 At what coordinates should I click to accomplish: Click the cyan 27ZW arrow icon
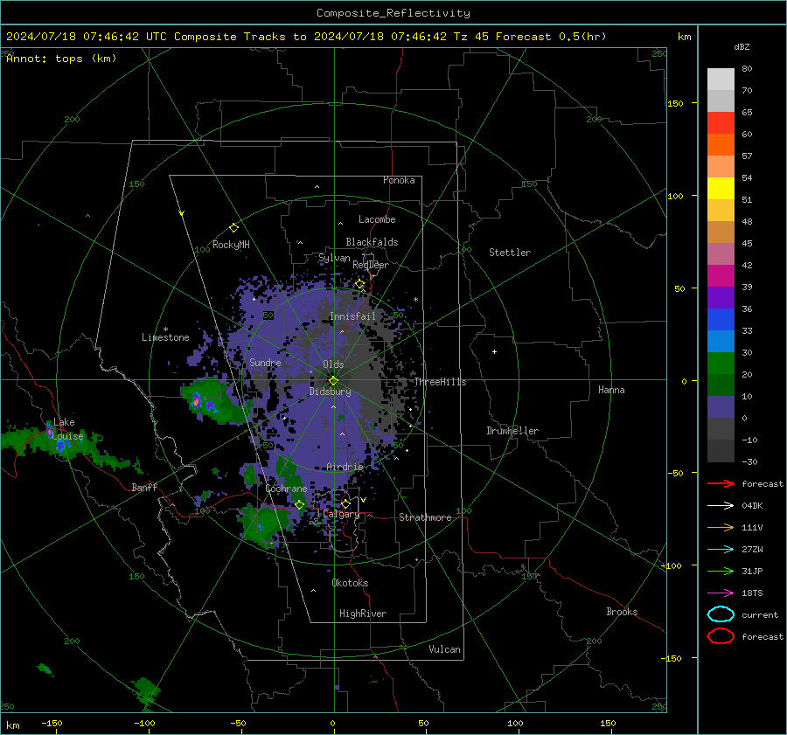pos(721,550)
